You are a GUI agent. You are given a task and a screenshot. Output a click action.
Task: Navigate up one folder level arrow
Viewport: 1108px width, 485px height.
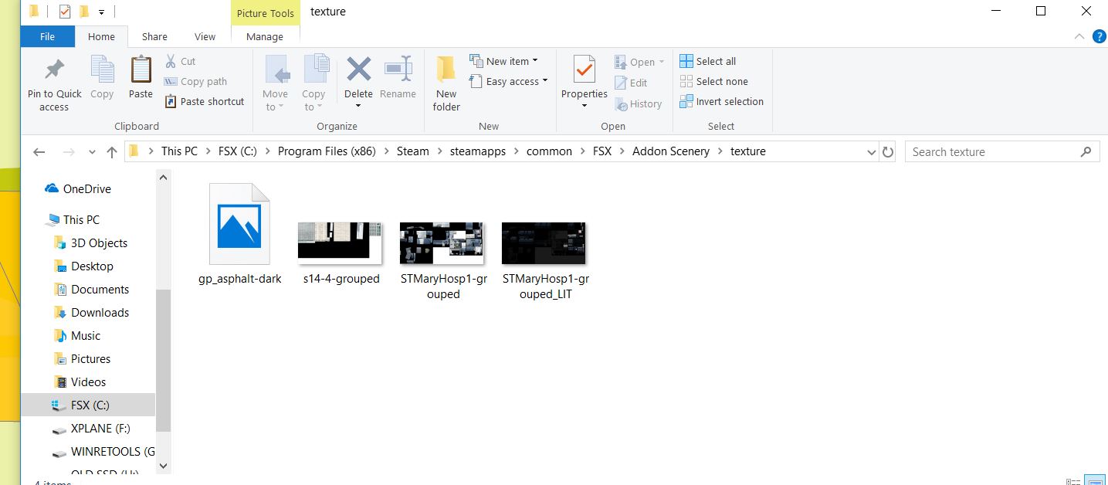click(x=111, y=152)
